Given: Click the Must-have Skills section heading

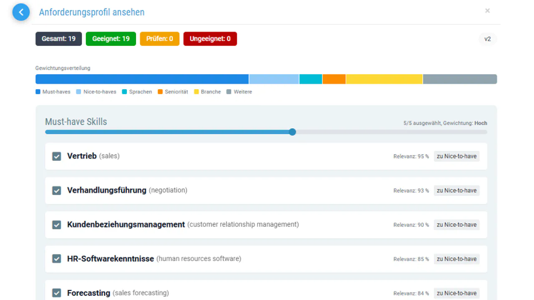Looking at the screenshot, I should (x=76, y=122).
